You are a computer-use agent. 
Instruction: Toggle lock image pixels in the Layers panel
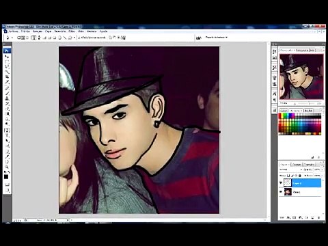[x=292, y=176]
